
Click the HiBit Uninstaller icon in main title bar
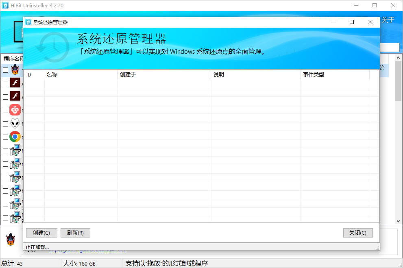(x=5, y=5)
